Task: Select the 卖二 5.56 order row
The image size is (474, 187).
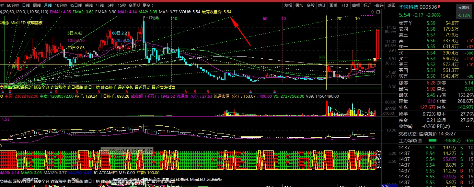Action: (435, 41)
